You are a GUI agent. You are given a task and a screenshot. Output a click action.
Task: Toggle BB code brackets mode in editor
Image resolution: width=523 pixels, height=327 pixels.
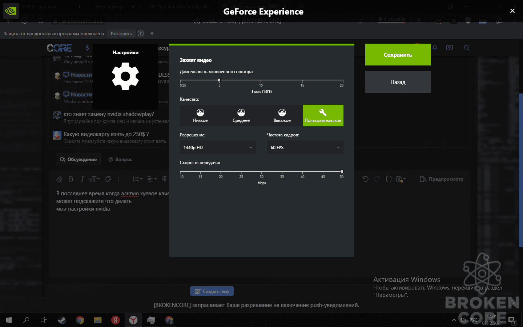pos(389,179)
